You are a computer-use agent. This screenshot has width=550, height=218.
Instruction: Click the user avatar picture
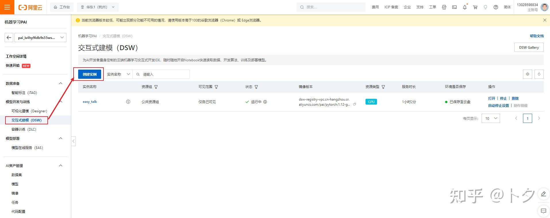click(x=544, y=7)
